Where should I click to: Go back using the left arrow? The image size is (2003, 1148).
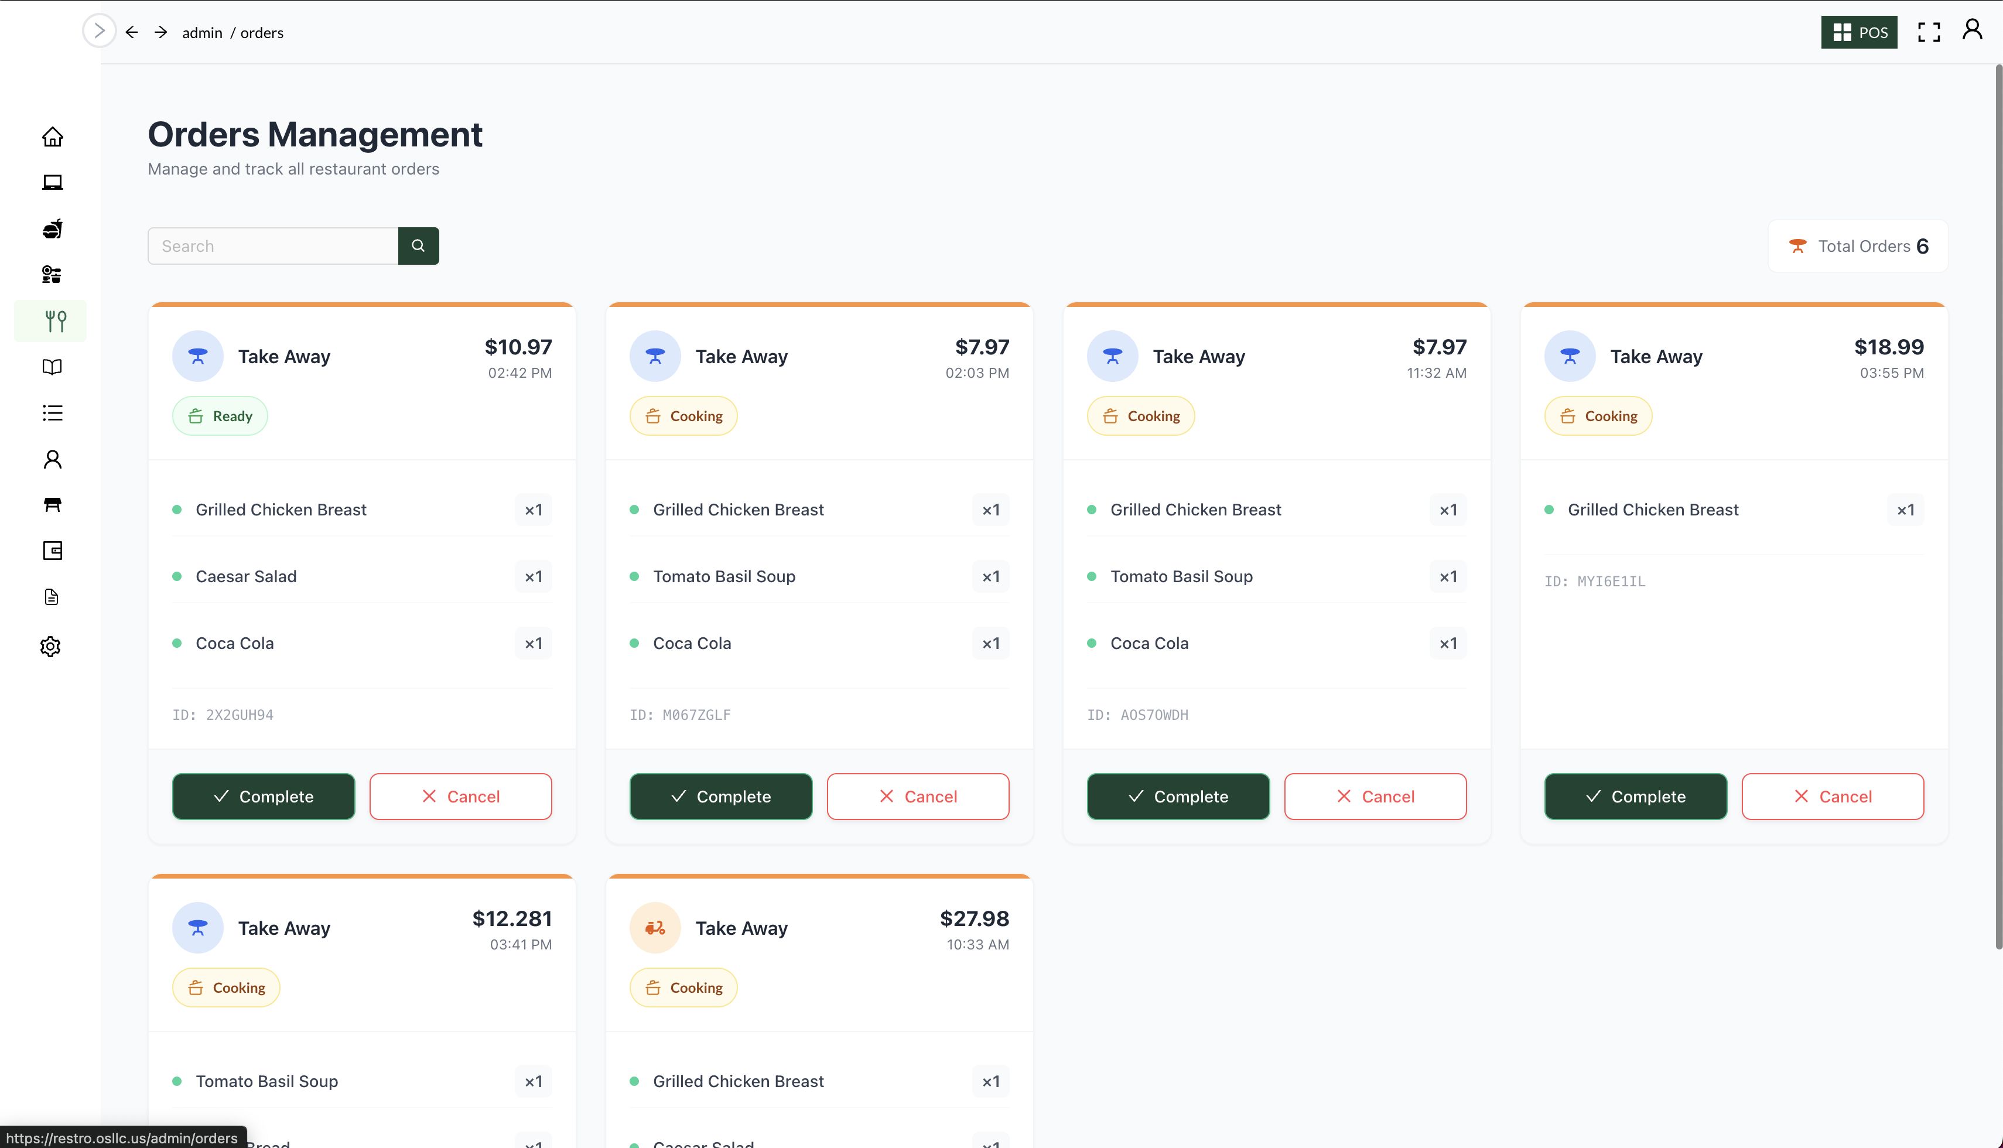[x=132, y=32]
